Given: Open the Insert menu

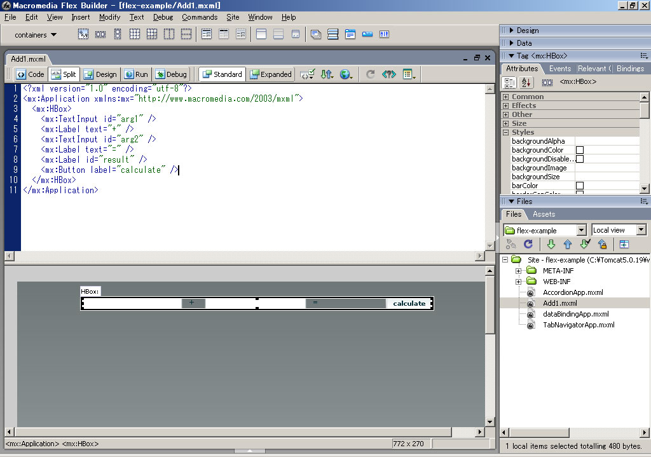Looking at the screenshot, I should point(81,17).
